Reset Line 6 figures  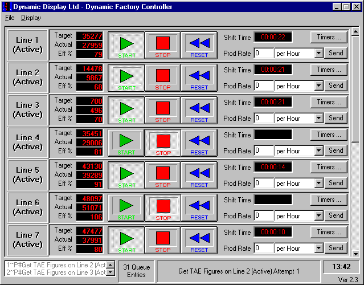coord(199,208)
